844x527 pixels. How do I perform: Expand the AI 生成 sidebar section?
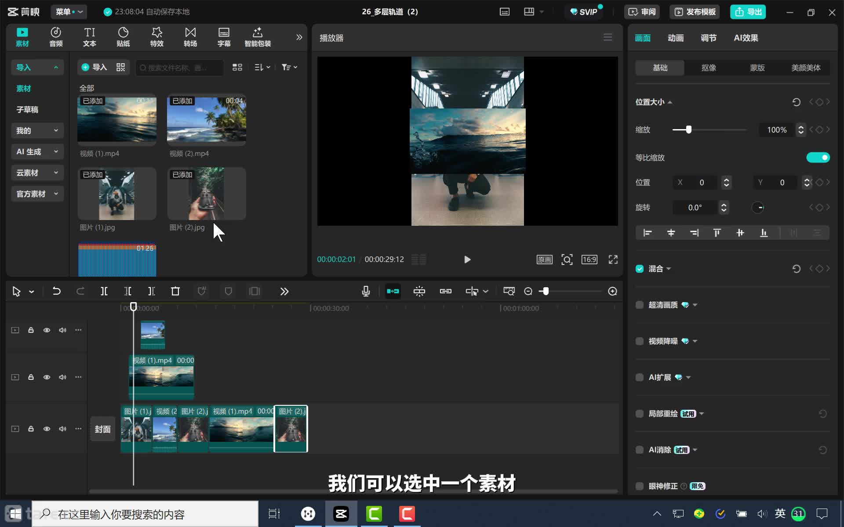(37, 152)
